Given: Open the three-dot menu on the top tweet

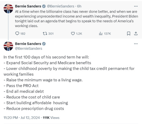Looking at the screenshot, I should pos(136,6).
